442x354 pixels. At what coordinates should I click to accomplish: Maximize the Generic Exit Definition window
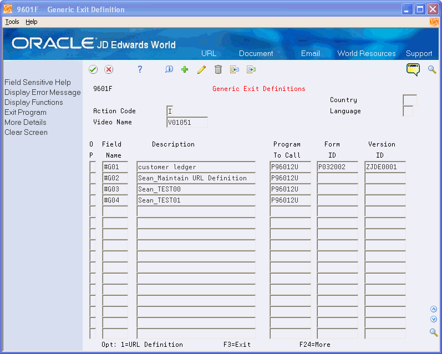[x=420, y=9]
